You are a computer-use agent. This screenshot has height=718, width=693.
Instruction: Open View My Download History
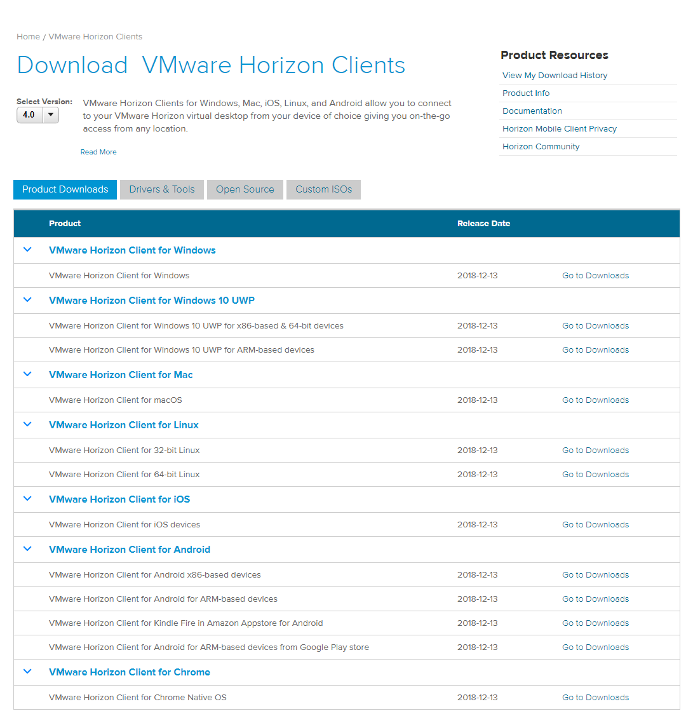click(555, 76)
